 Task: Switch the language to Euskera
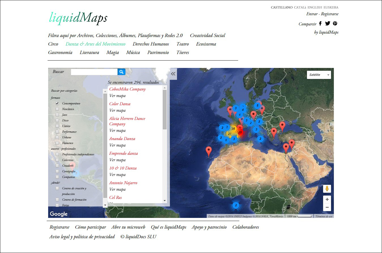pos(331,7)
